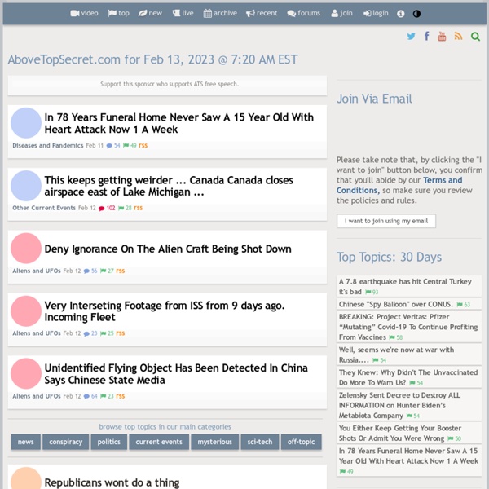This screenshot has width=489, height=489.
Task: Select the conspiracy category button
Action: (x=66, y=442)
